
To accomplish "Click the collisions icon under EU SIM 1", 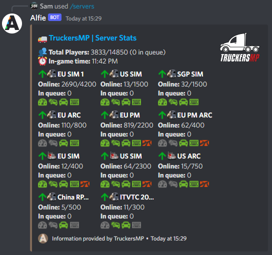I will tap(53, 102).
